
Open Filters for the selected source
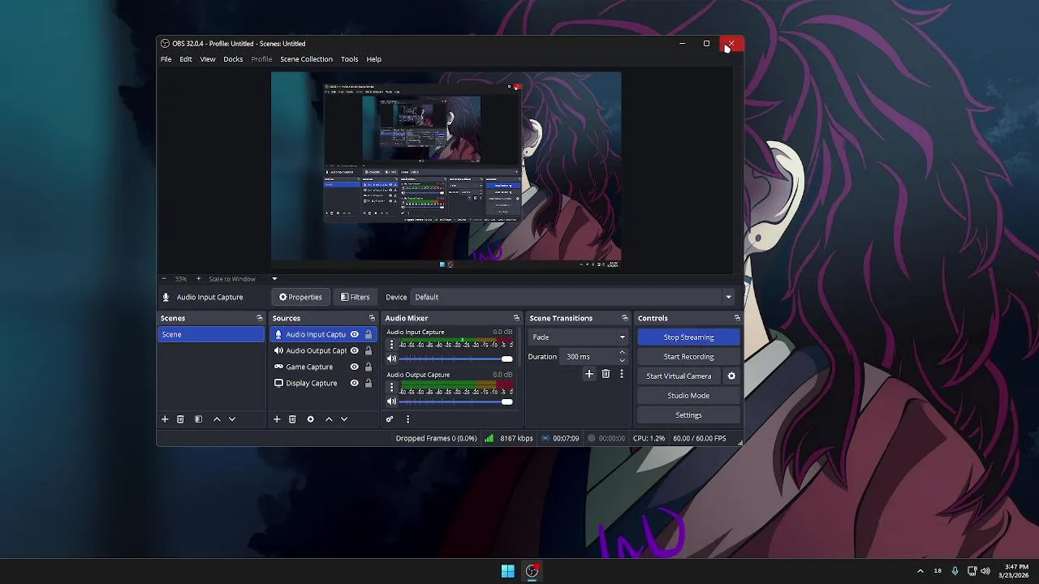click(x=355, y=297)
